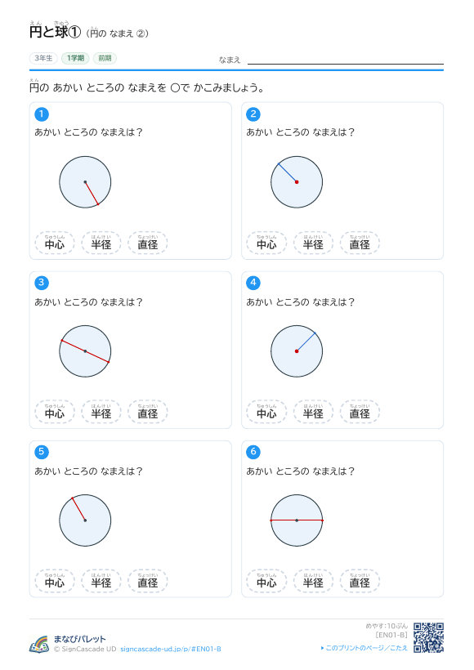Image resolution: width=474 pixels, height=670 pixels.
Task: Click the なまえ name line field
Action: [346, 59]
